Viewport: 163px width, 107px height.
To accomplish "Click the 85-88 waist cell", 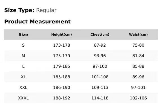I will pyautogui.click(x=138, y=66).
